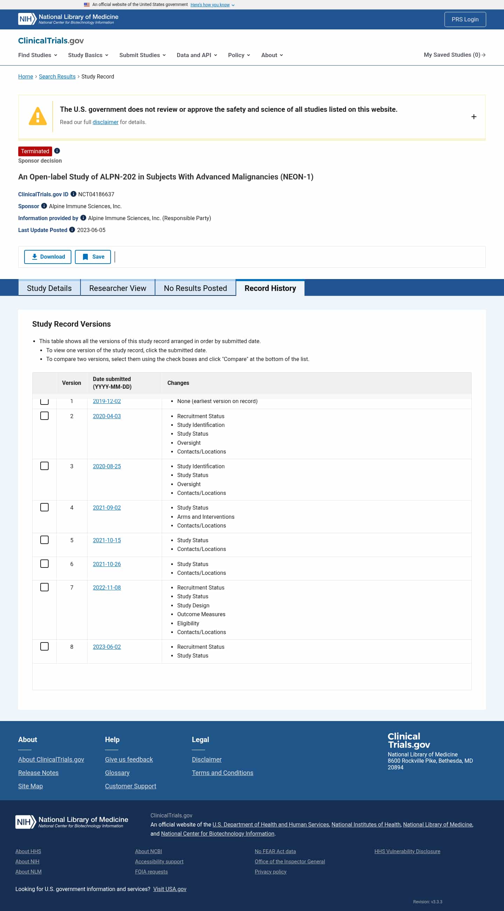
Task: Go to Home breadcrumb link
Action: pyautogui.click(x=26, y=77)
